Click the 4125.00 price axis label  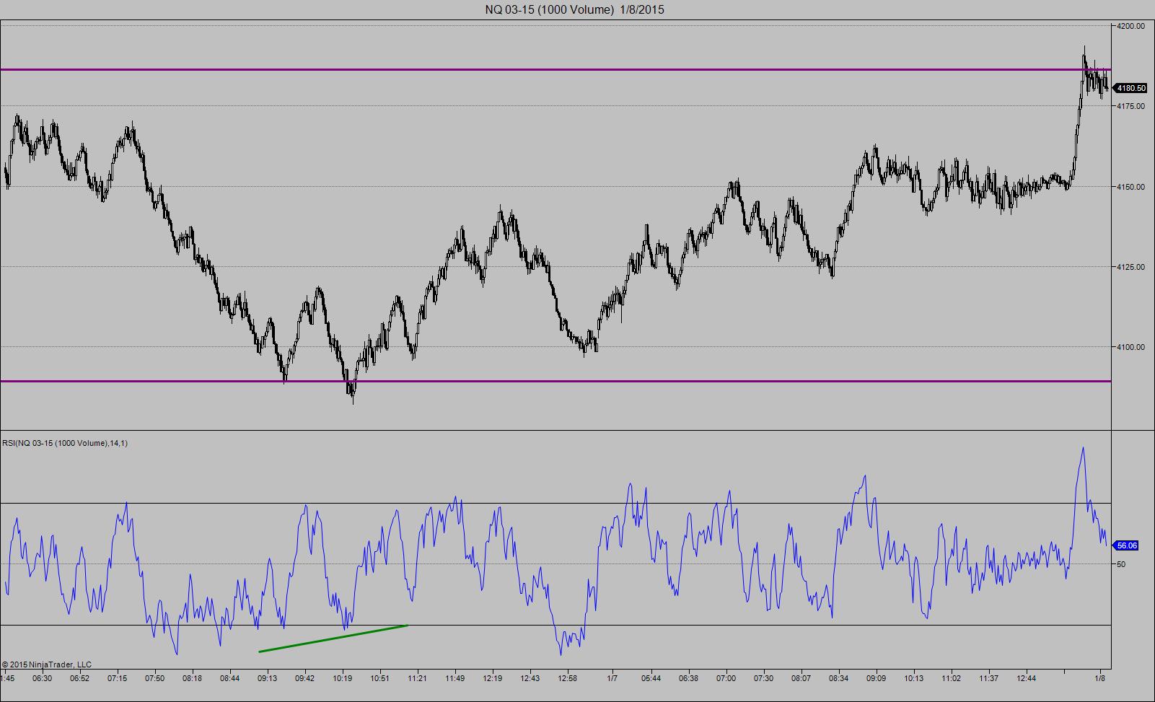pyautogui.click(x=1130, y=267)
